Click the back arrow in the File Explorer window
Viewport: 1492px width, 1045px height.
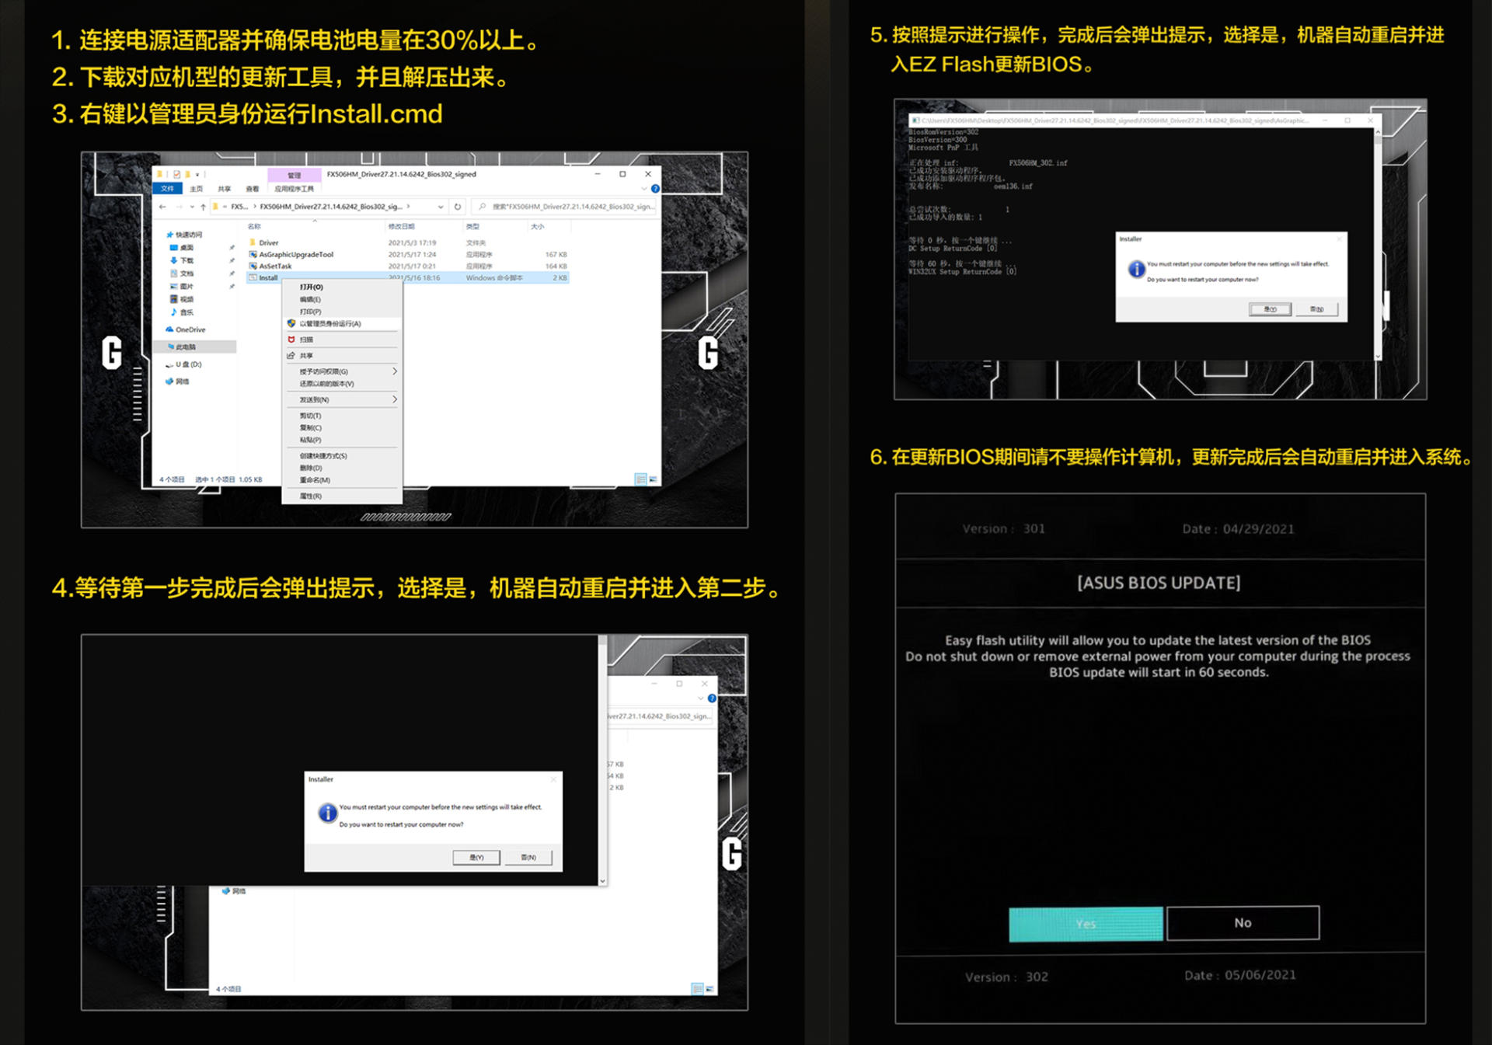click(x=162, y=207)
